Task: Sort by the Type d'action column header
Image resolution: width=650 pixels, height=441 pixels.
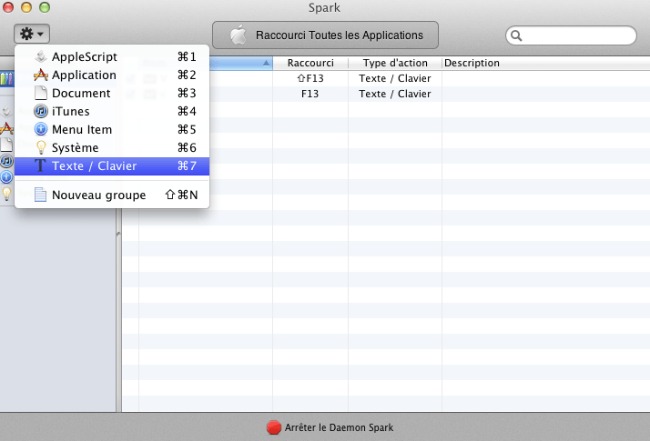Action: tap(395, 63)
